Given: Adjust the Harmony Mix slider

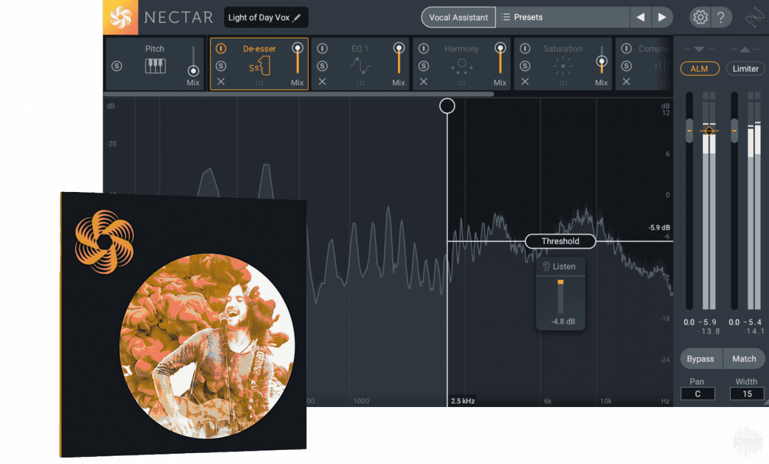Looking at the screenshot, I should 500,48.
